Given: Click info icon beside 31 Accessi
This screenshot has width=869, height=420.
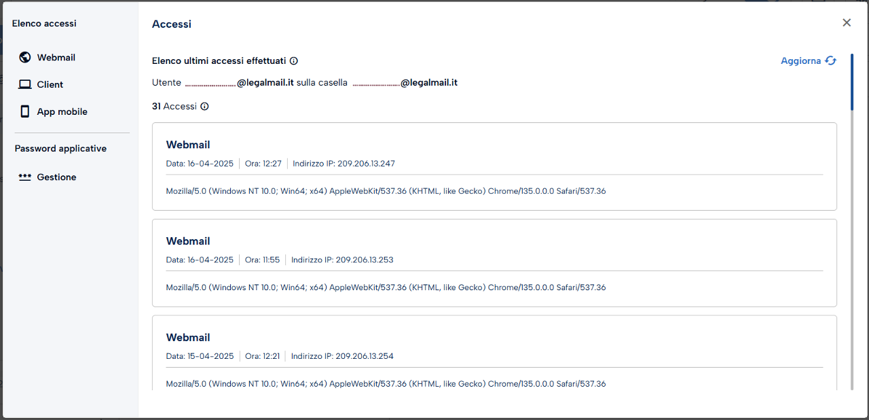Looking at the screenshot, I should tap(204, 106).
